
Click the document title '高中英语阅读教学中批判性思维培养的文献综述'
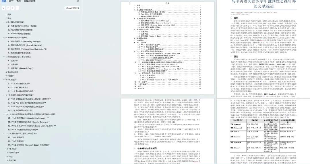click(x=263, y=4)
